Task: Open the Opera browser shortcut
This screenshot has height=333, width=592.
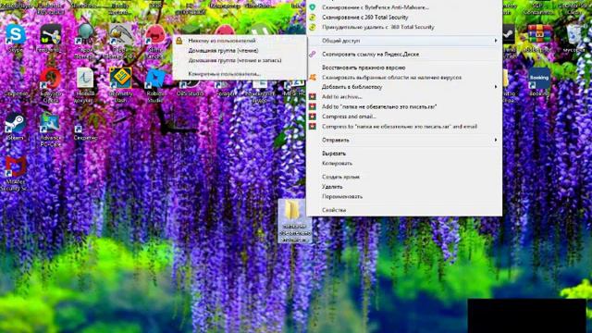Action: point(51,85)
